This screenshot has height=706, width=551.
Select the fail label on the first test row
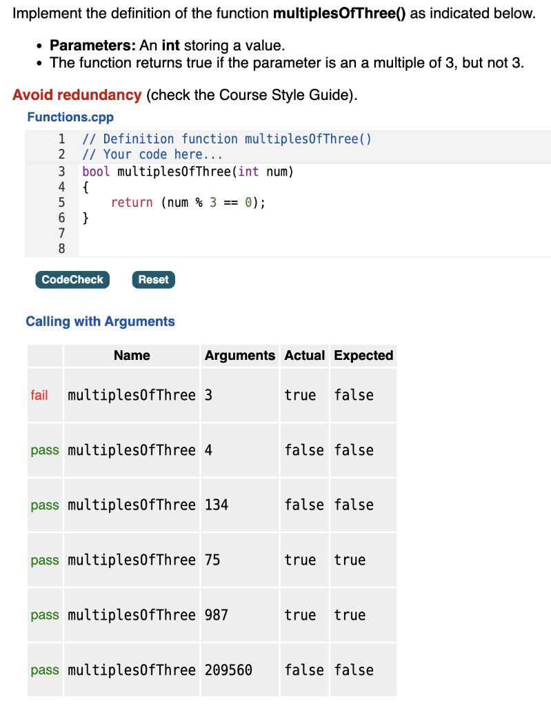38,394
